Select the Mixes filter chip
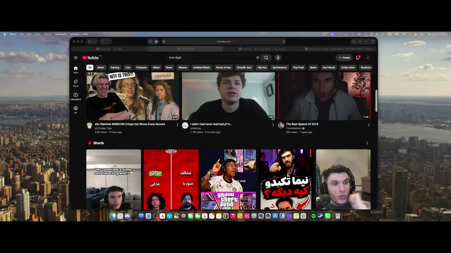The image size is (451, 253). 156,67
